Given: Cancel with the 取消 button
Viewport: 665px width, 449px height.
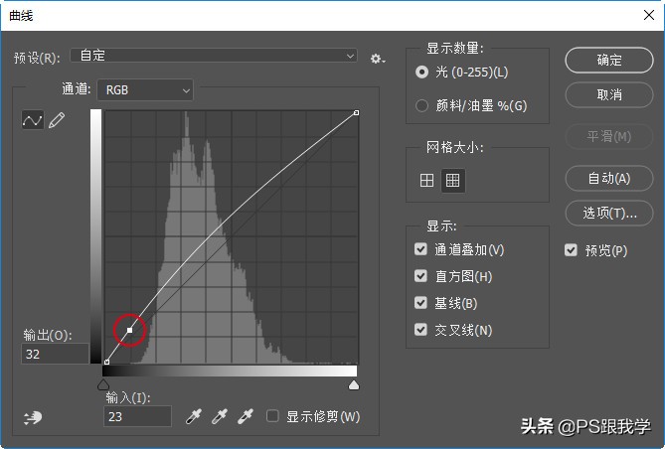Looking at the screenshot, I should tap(609, 94).
